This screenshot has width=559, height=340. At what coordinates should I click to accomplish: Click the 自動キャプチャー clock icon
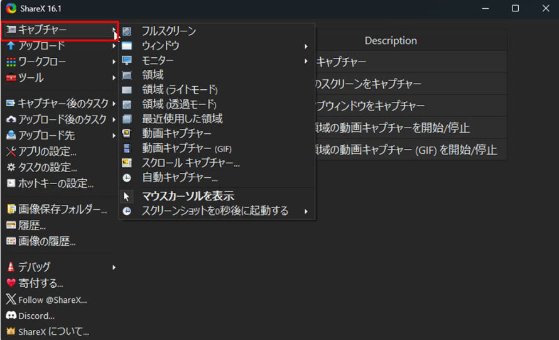click(x=127, y=178)
